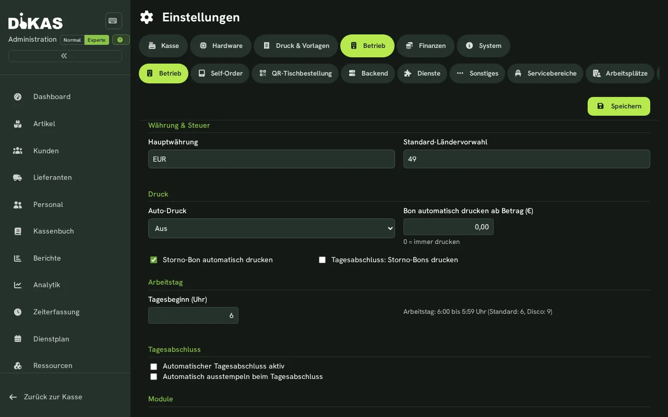Open the System settings tab
Viewport: 668px width, 417px height.
483,46
